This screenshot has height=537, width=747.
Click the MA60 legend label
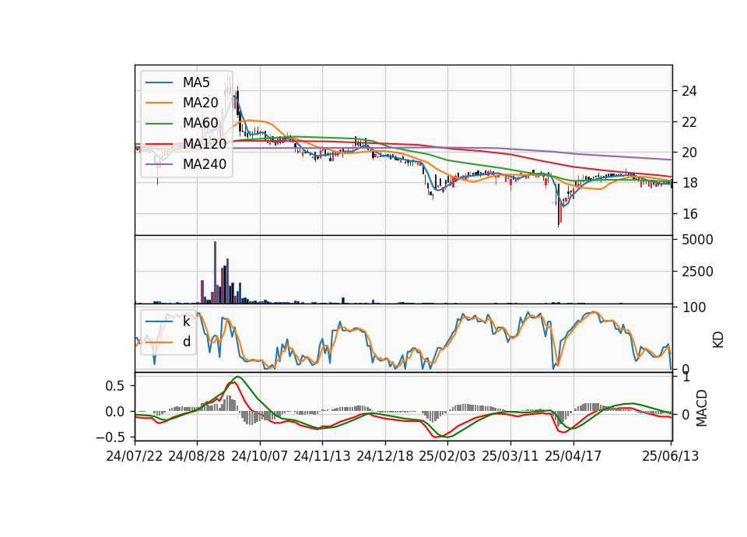[200, 123]
